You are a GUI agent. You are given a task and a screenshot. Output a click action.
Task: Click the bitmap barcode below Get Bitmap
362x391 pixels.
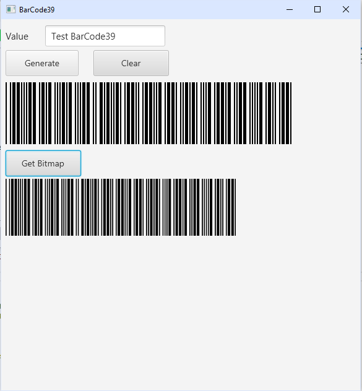click(x=121, y=207)
